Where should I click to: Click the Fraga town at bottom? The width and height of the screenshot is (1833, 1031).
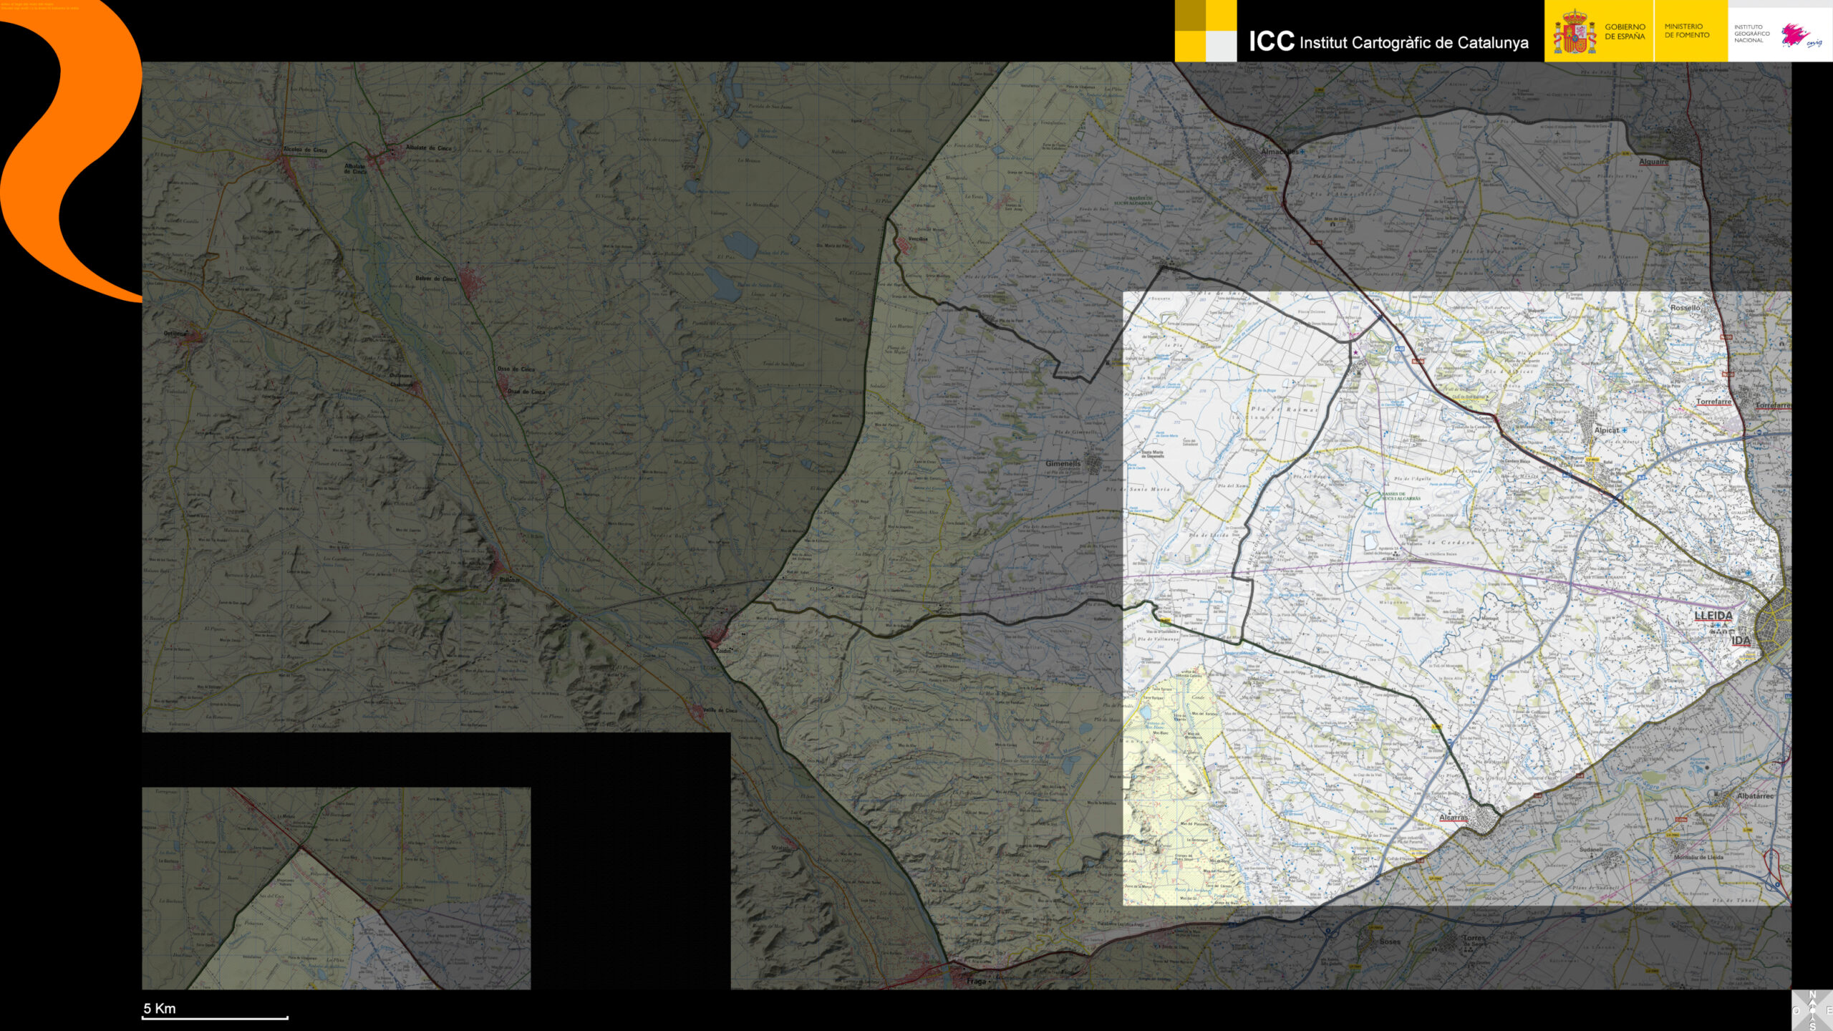(x=976, y=981)
